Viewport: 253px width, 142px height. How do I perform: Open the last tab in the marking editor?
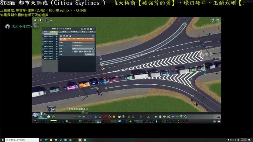[91, 32]
